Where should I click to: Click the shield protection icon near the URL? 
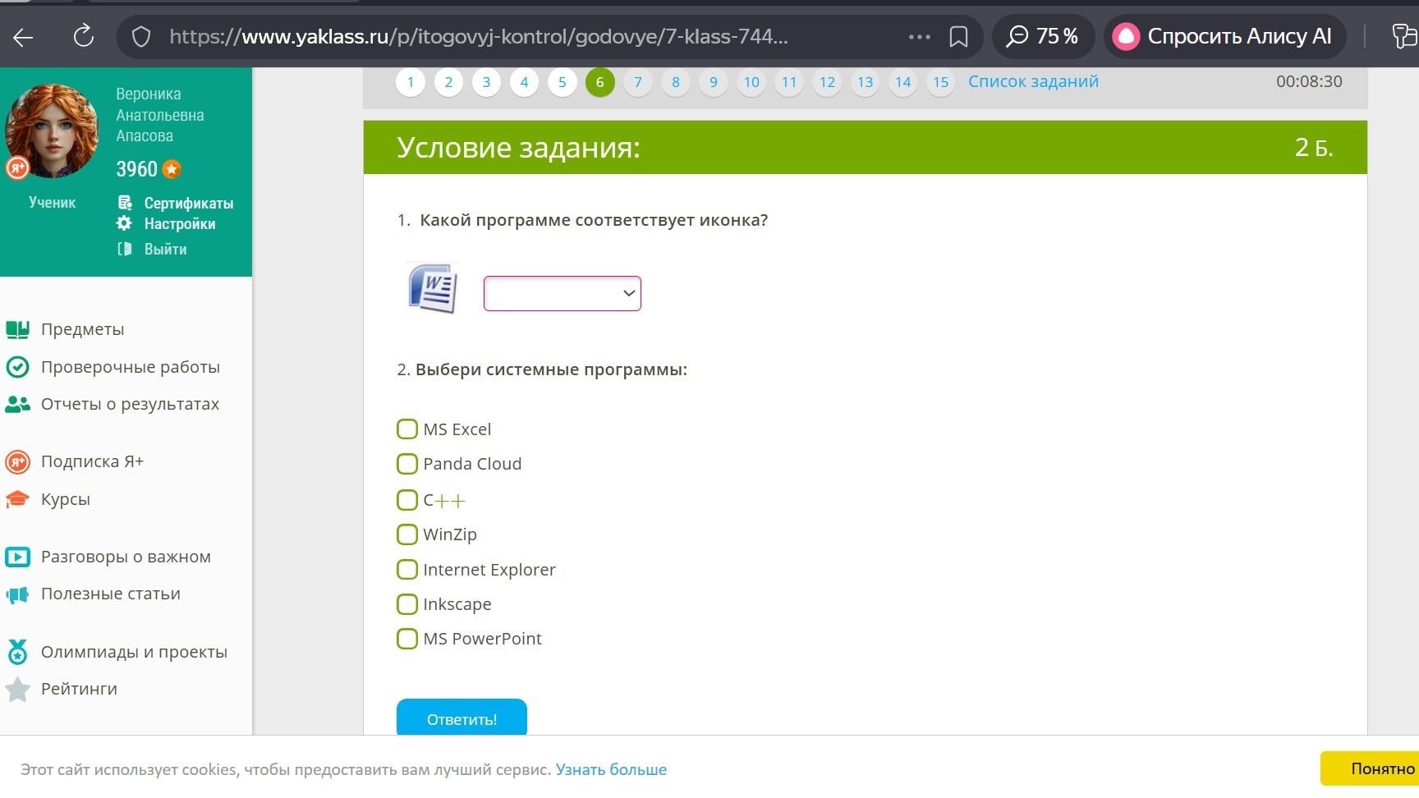click(141, 37)
